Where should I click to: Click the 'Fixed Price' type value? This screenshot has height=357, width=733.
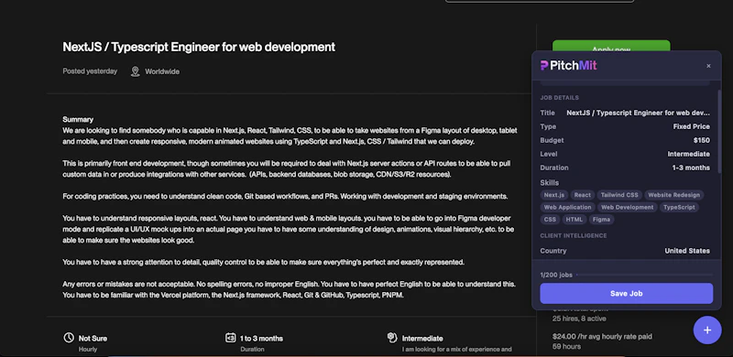click(x=692, y=126)
